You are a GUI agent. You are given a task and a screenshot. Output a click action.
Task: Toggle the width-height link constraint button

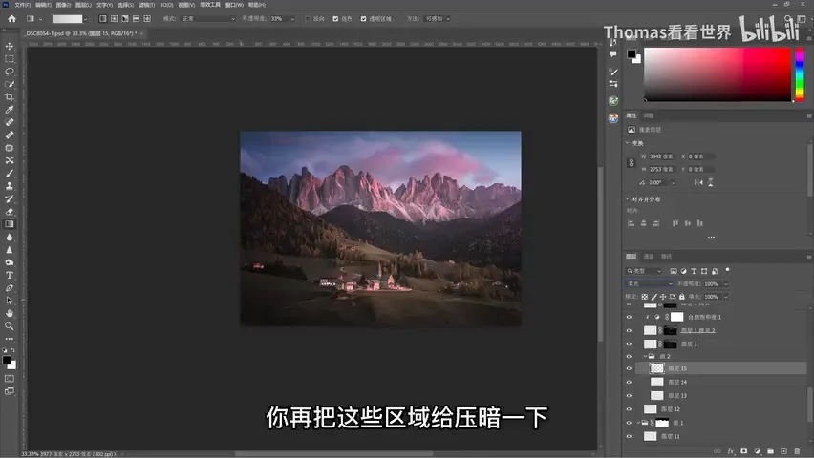click(x=632, y=163)
